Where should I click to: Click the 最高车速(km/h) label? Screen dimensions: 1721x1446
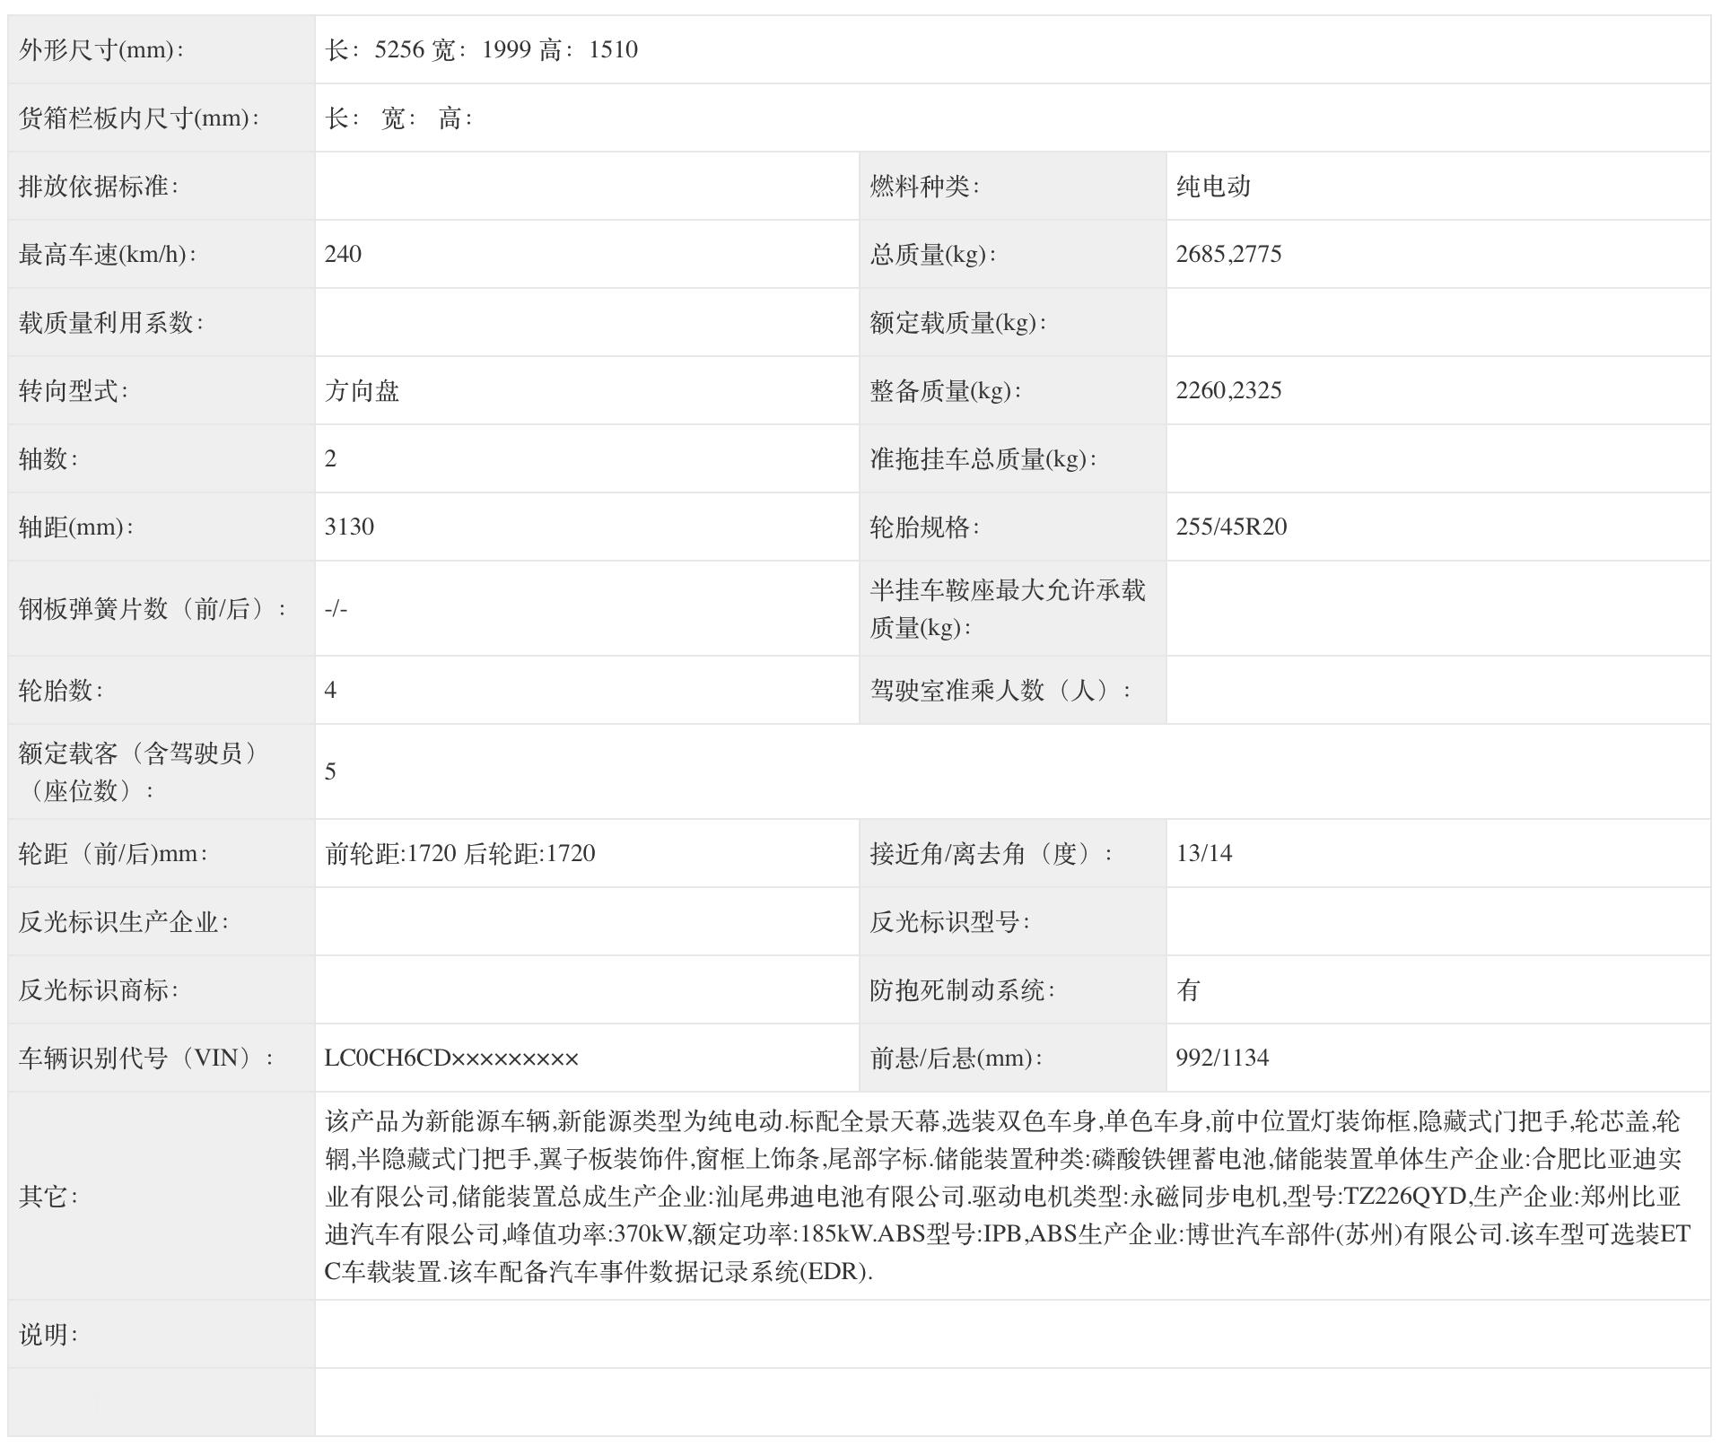(108, 254)
